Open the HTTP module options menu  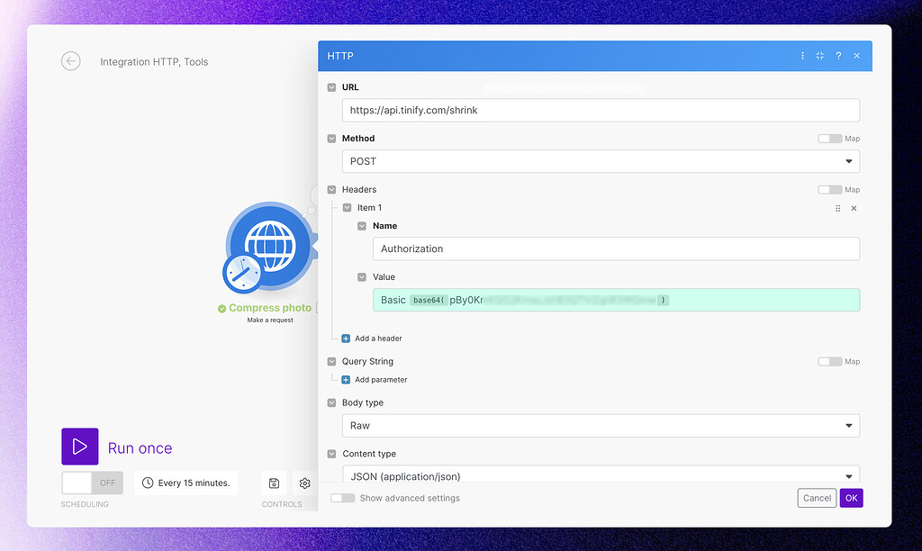pyautogui.click(x=802, y=55)
